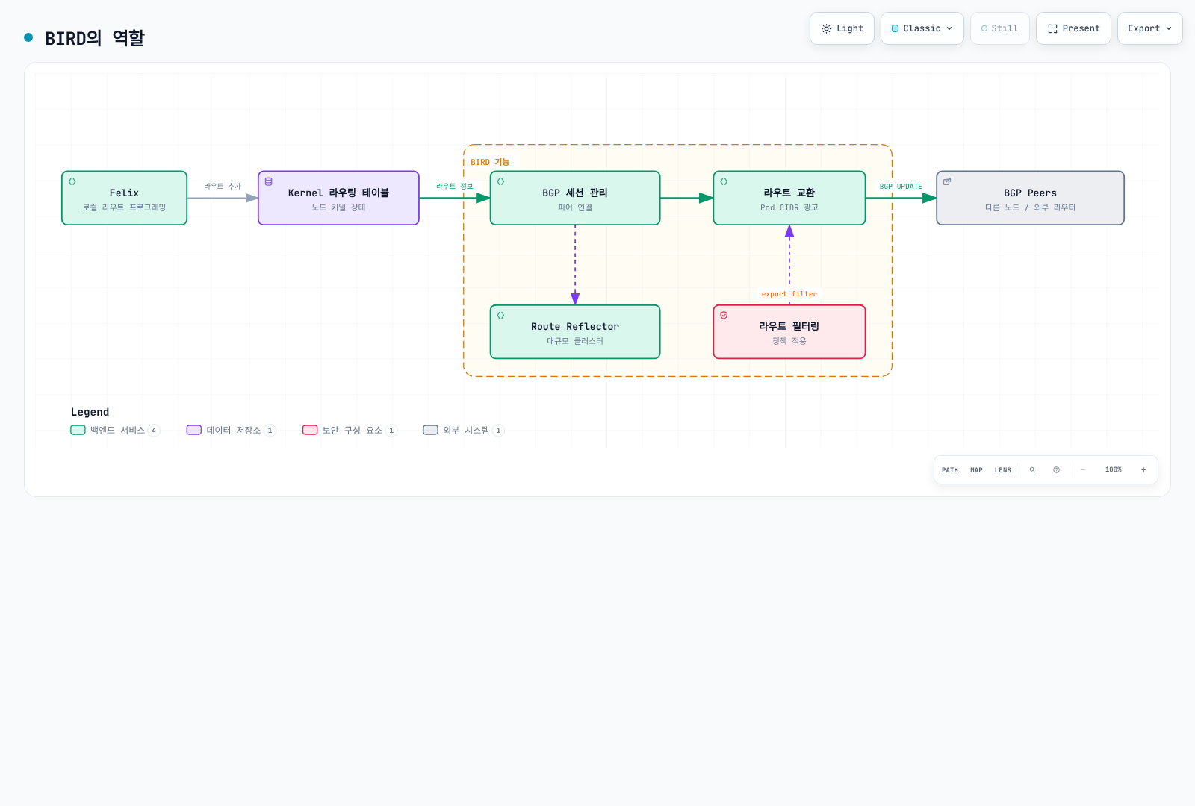Select the 라우트 필터링 node
The height and width of the screenshot is (806, 1195).
point(789,331)
